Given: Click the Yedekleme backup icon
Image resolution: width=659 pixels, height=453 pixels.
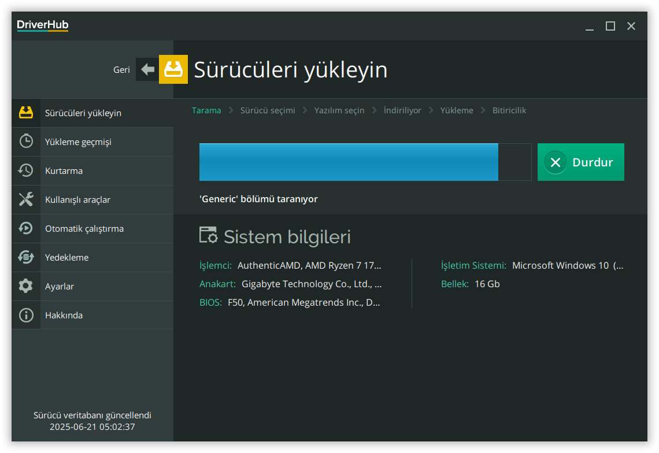Looking at the screenshot, I should click(26, 257).
